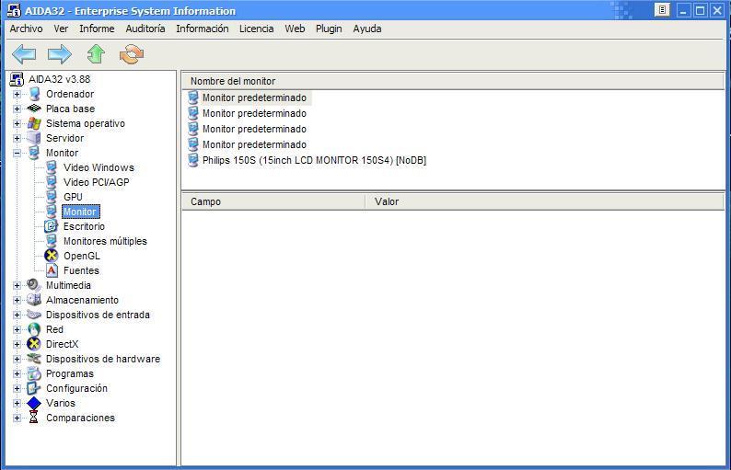Image resolution: width=731 pixels, height=470 pixels.
Task: Click the GPU node icon
Action: point(52,197)
